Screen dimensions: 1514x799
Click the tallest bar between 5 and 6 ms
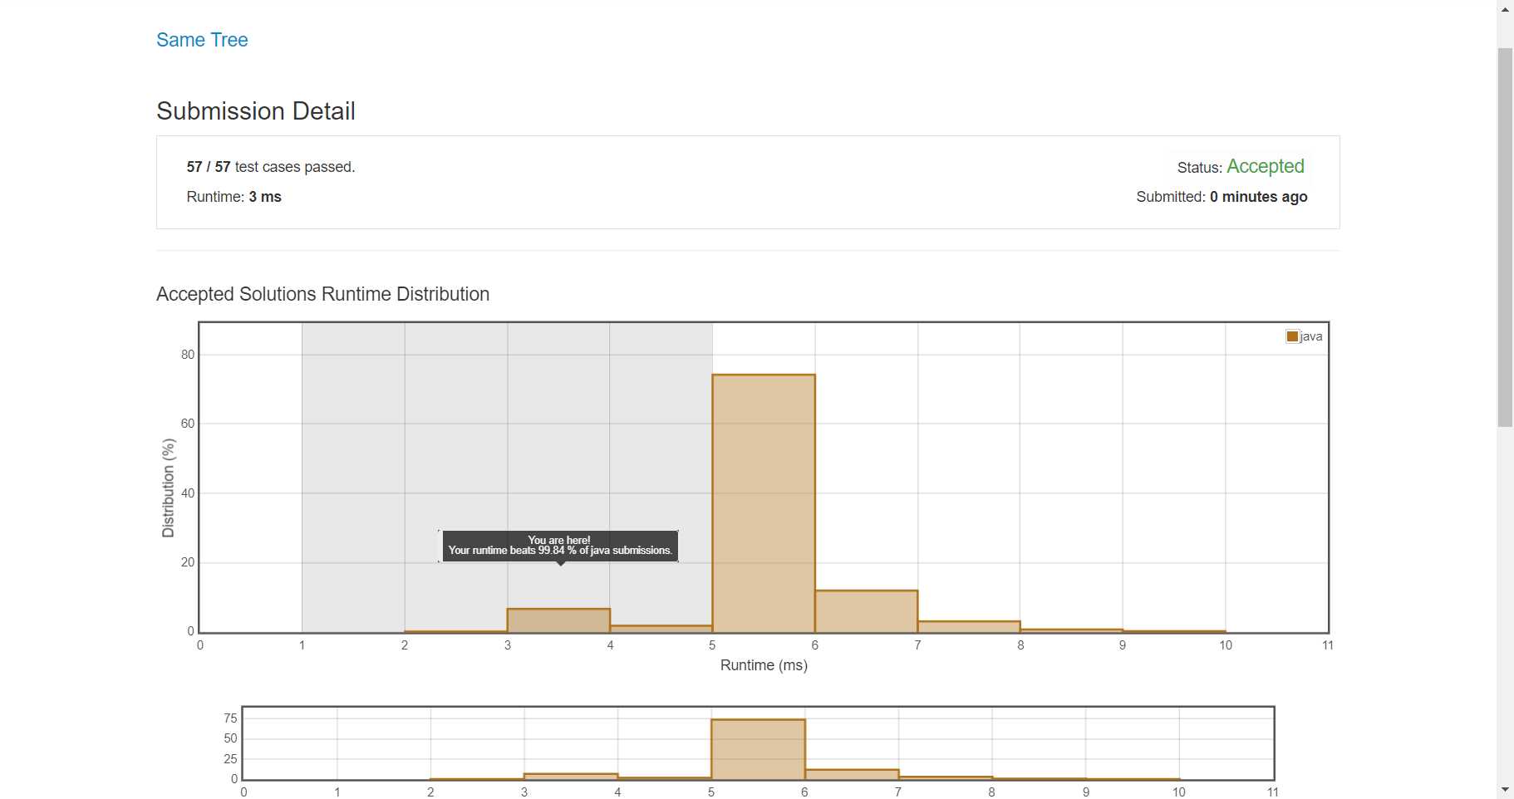click(x=764, y=503)
